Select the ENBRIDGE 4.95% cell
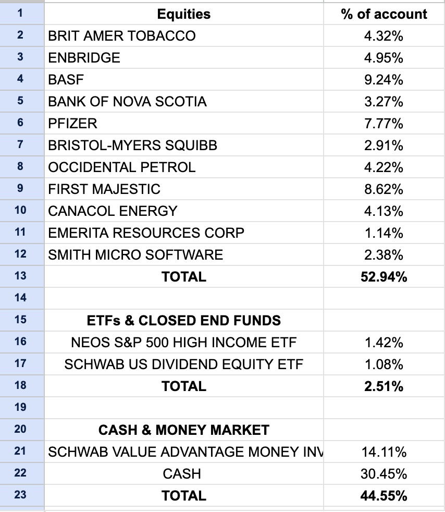The width and height of the screenshot is (445, 512). [x=384, y=58]
